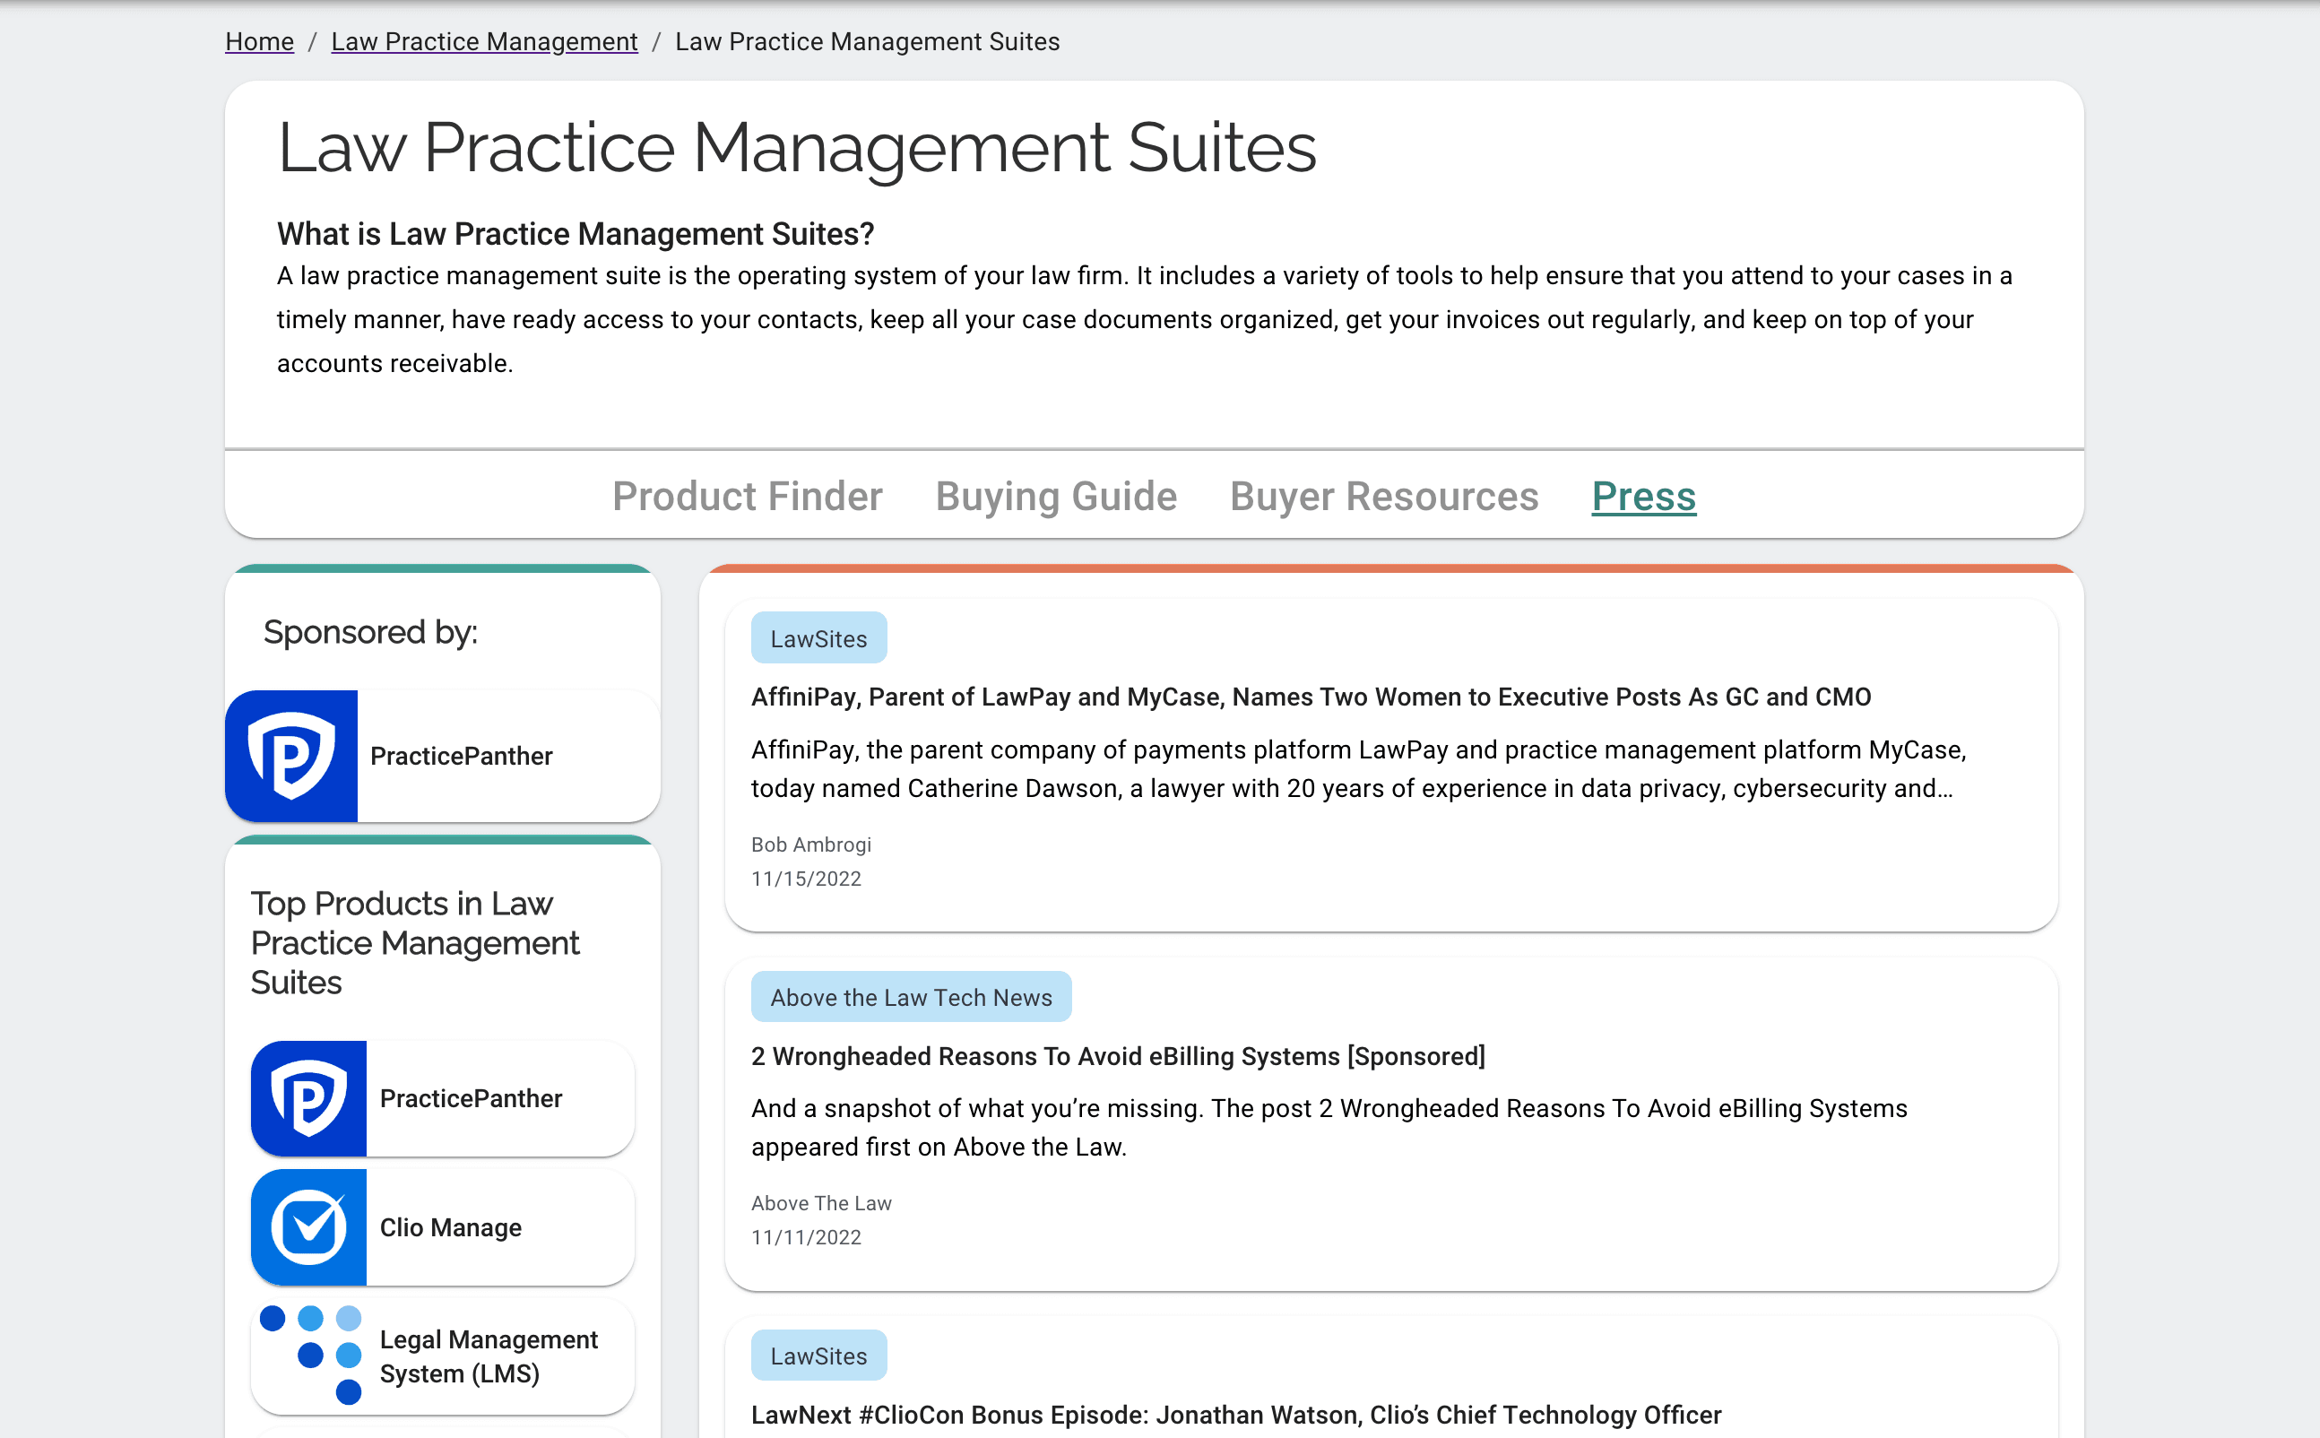Viewport: 2320px width, 1438px height.
Task: Click the Law Practice Management Suites page title
Action: (x=797, y=147)
